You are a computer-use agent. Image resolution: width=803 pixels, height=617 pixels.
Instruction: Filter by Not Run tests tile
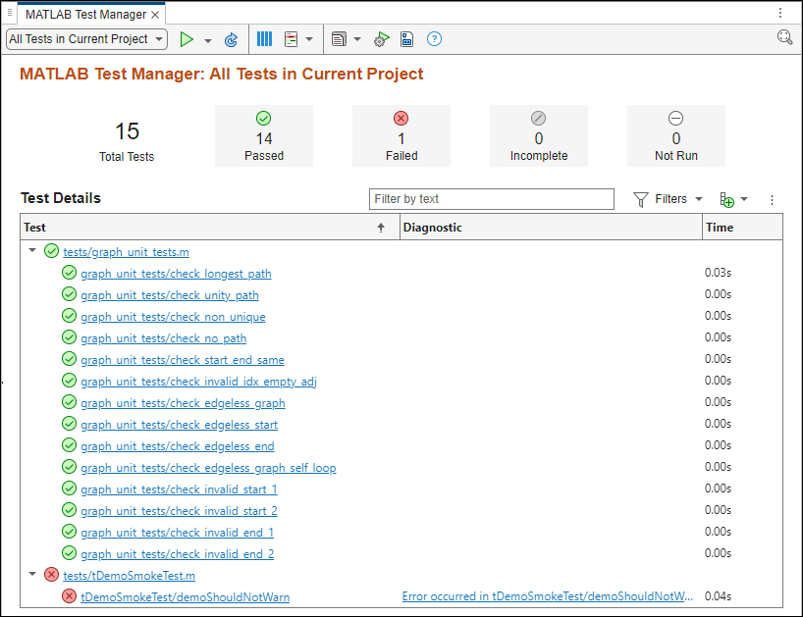point(676,135)
